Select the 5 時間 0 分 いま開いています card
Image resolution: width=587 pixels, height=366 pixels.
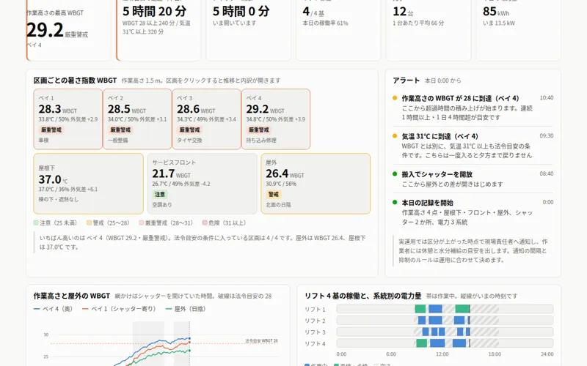[x=249, y=30]
